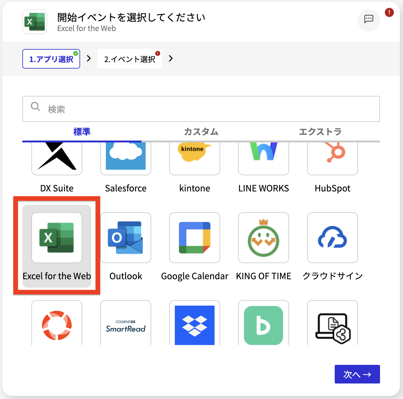Select the DX Suite app icon

point(57,158)
